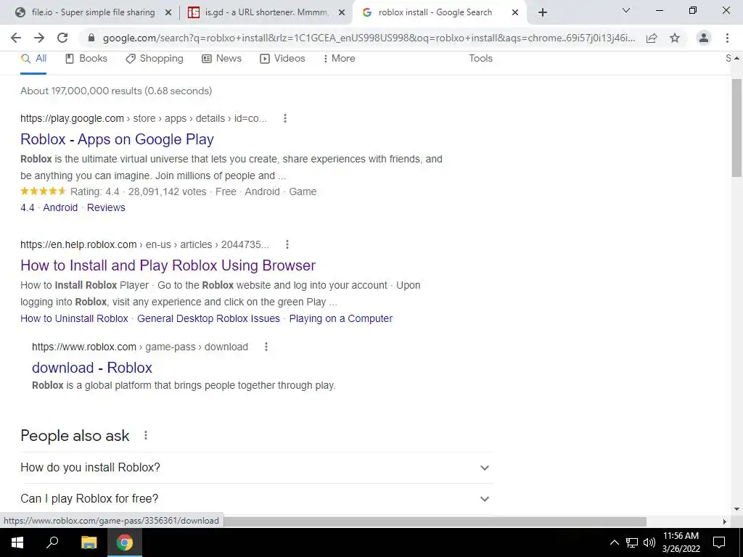
Task: Select the All search filter
Action: 33,59
